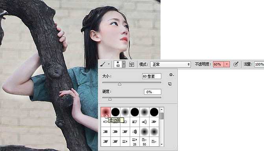Toggle pressure-for-opacity icon after opacity arrow
This screenshot has height=151, width=264.
(236, 64)
